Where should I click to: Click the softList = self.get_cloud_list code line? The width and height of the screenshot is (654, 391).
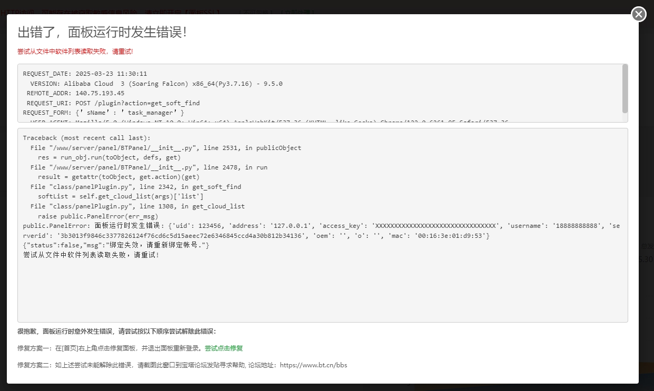(x=121, y=196)
